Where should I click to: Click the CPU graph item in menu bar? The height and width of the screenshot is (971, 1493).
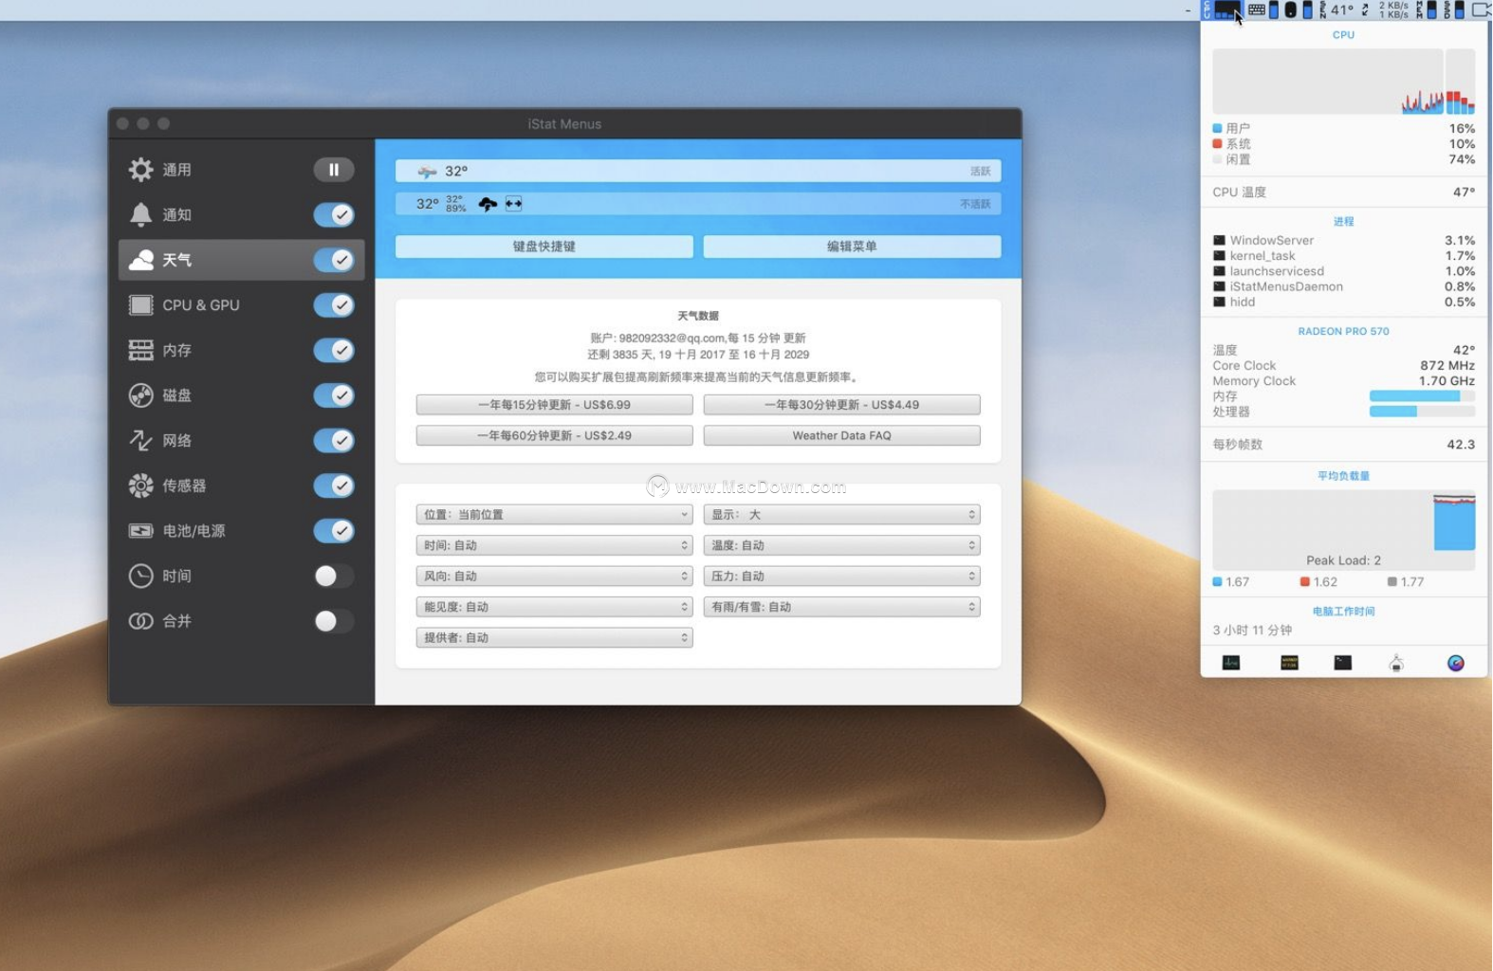[x=1222, y=10]
